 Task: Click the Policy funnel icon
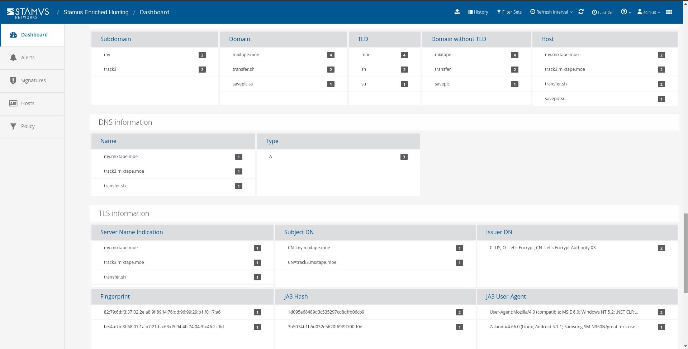coord(13,126)
